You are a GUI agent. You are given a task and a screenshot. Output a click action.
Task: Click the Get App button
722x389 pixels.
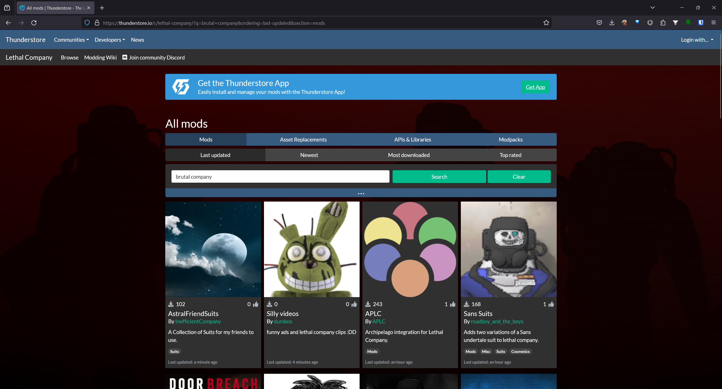pyautogui.click(x=535, y=87)
